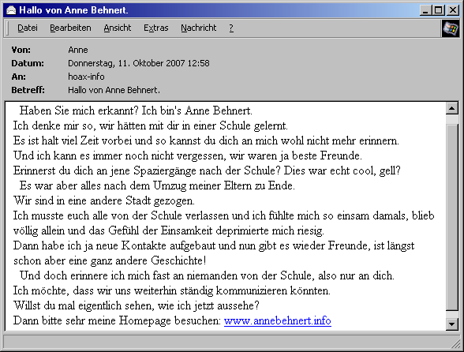
Task: Click the envelope icon in title bar
Action: point(11,10)
